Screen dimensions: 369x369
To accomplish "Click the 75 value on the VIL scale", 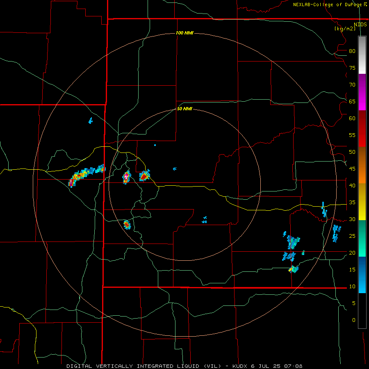I will (352, 68).
